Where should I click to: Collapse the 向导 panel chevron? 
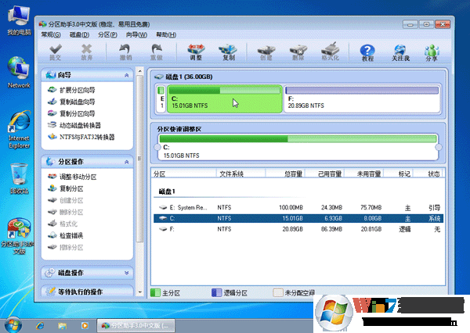[x=126, y=75]
